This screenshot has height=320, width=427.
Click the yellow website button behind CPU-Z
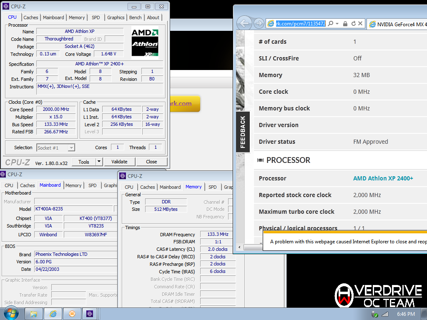185,104
